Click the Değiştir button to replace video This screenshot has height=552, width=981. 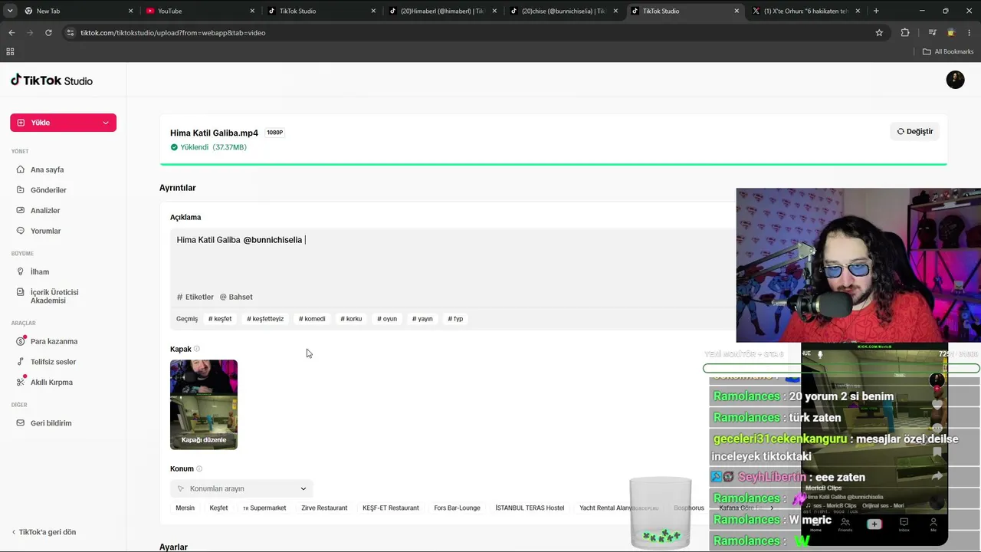point(915,131)
